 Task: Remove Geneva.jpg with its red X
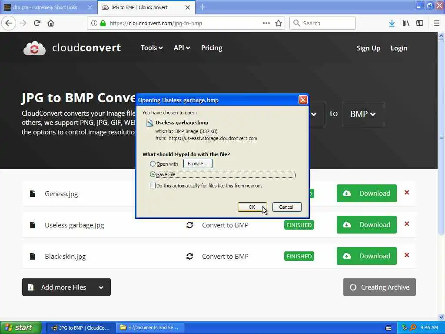(407, 193)
